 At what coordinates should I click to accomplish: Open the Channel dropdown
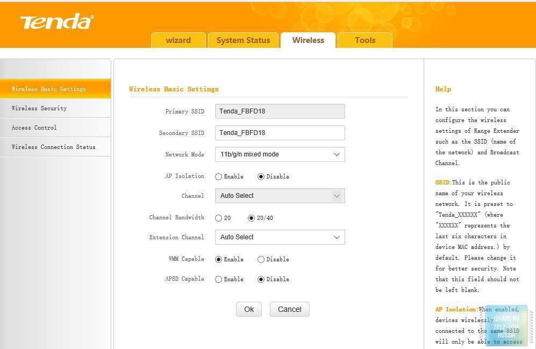(280, 196)
